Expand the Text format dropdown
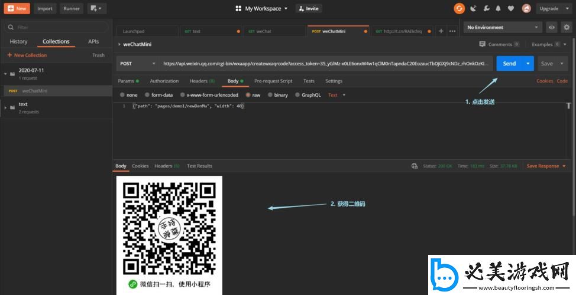Screen dimensions: 576x295 (x=336, y=95)
